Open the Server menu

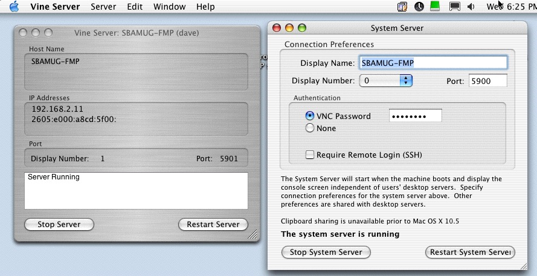coord(103,7)
